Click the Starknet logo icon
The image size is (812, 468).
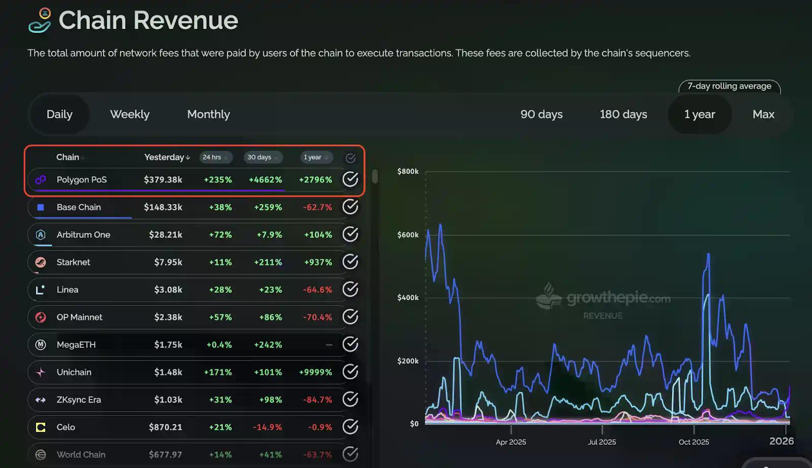(x=41, y=262)
